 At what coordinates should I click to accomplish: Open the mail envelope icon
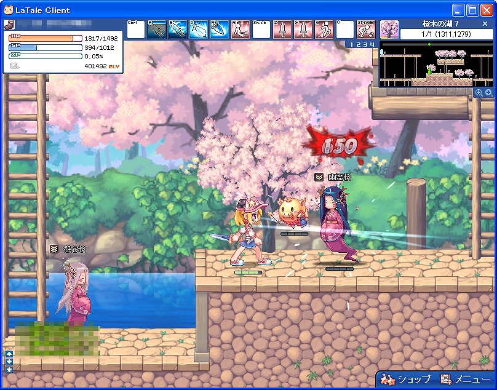click(14, 65)
